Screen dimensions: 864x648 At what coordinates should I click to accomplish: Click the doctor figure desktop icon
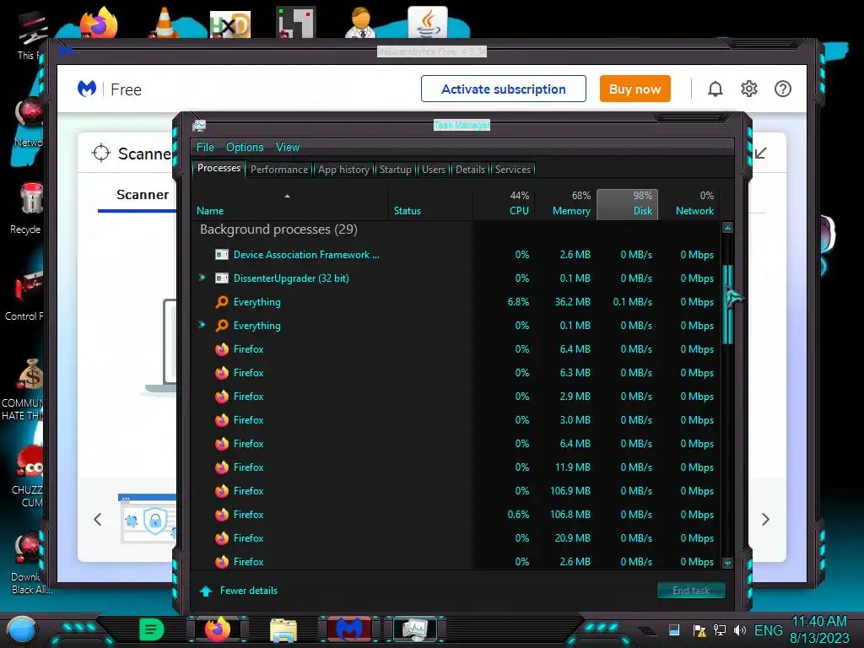click(361, 23)
